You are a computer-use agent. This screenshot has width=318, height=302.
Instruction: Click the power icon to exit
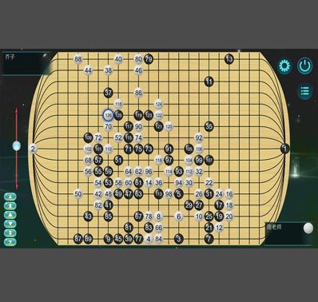305,66
